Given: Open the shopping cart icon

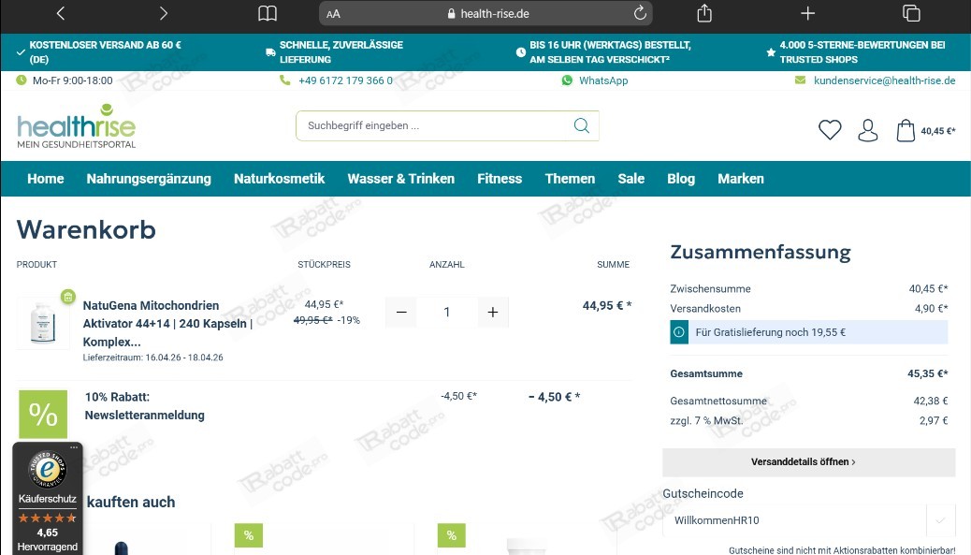Looking at the screenshot, I should click(905, 130).
